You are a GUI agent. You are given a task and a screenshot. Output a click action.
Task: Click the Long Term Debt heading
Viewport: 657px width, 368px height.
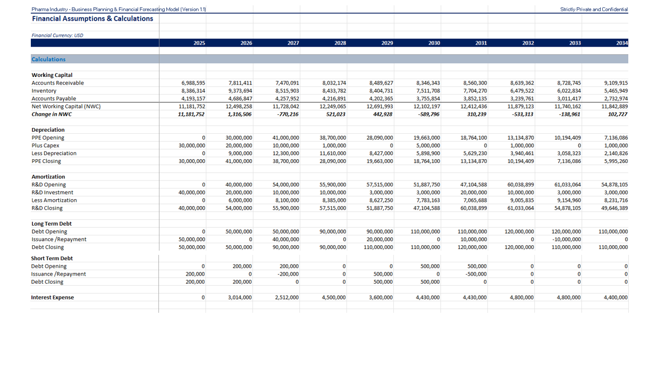[x=52, y=224]
